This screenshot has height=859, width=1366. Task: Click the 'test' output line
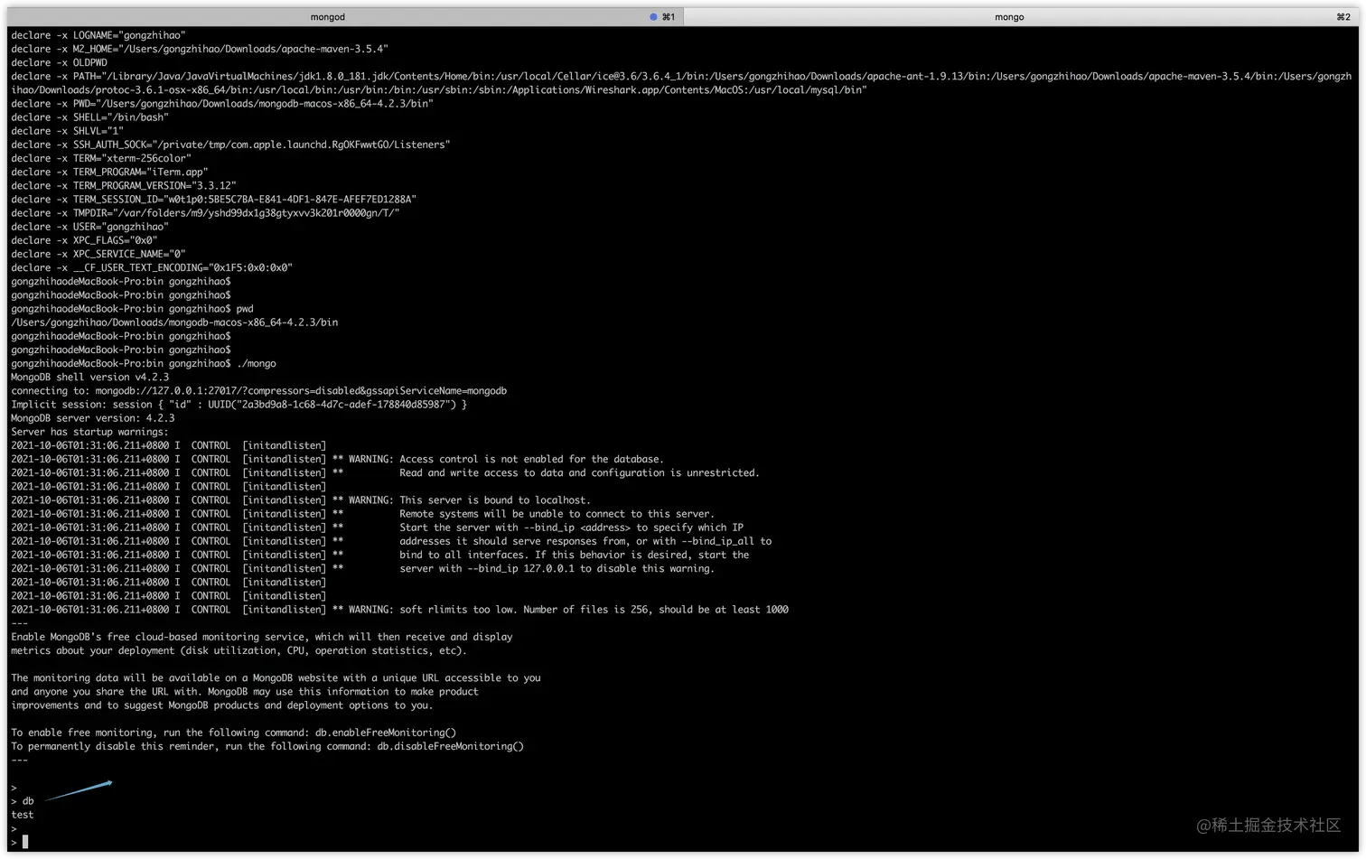point(23,815)
